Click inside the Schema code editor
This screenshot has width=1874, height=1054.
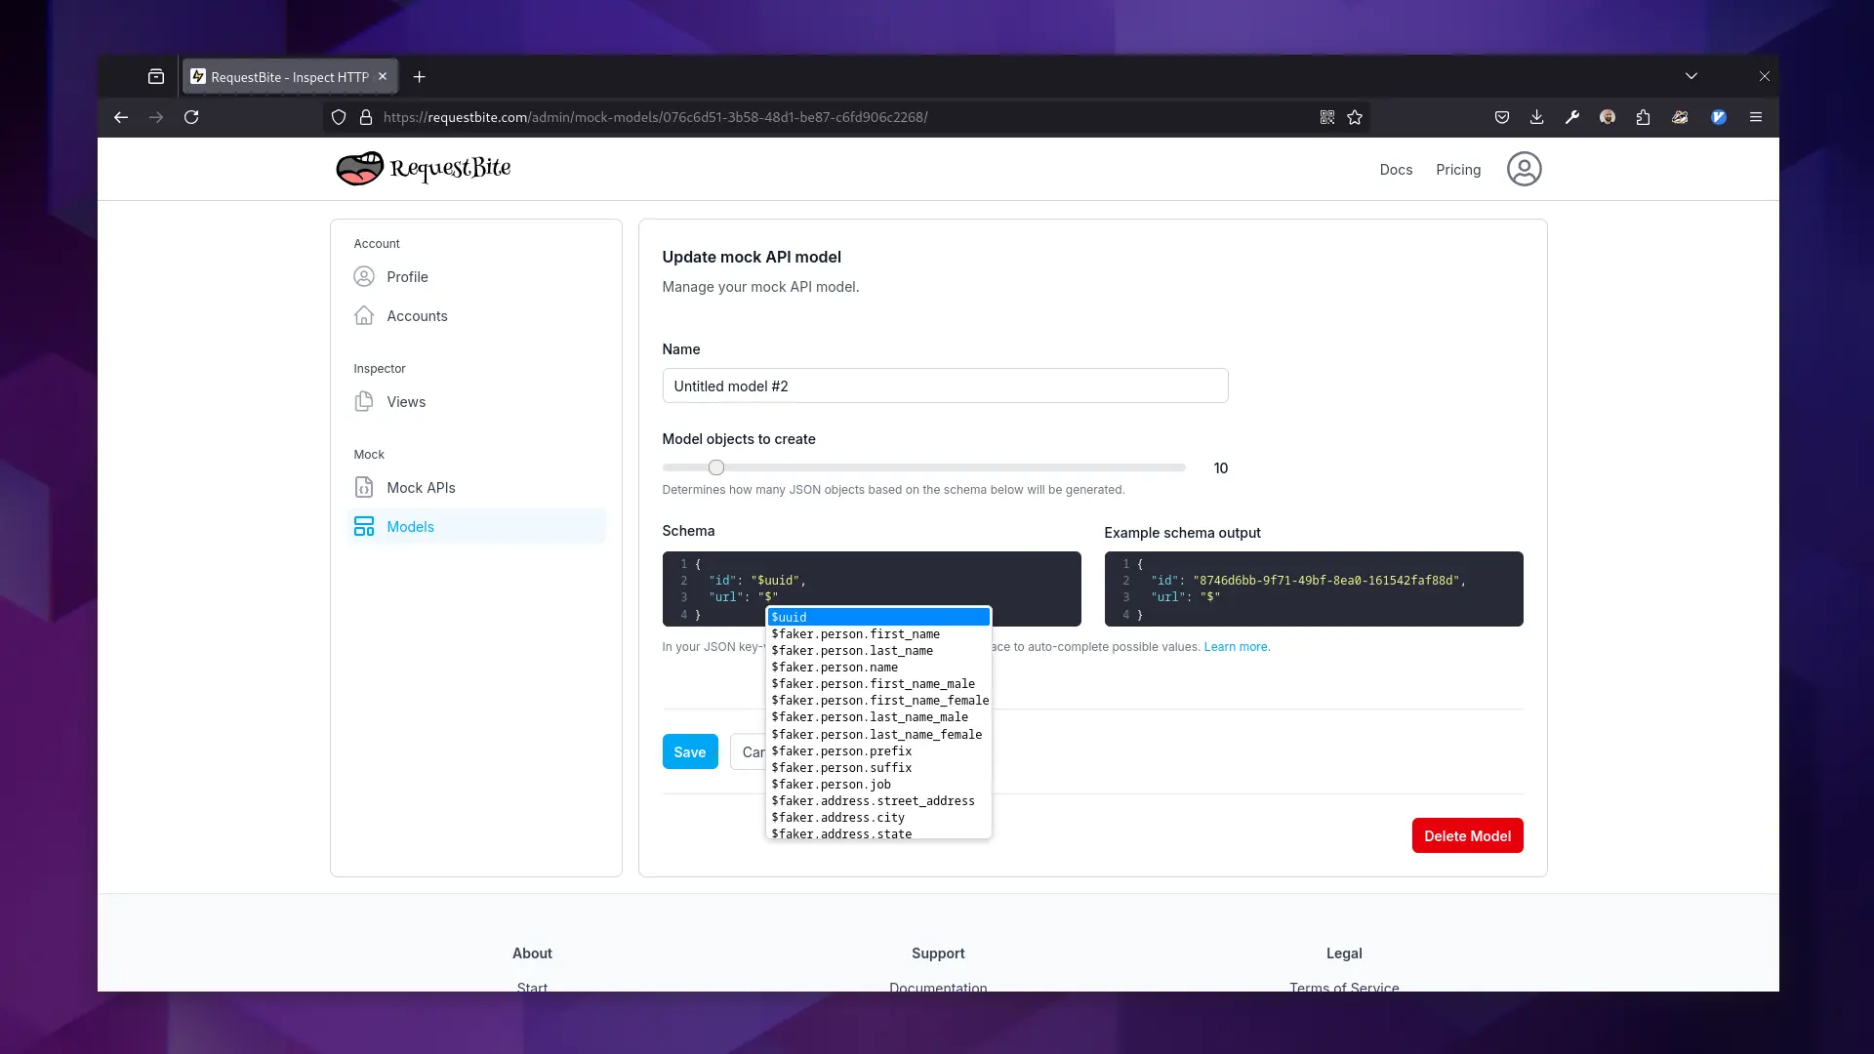tap(872, 588)
